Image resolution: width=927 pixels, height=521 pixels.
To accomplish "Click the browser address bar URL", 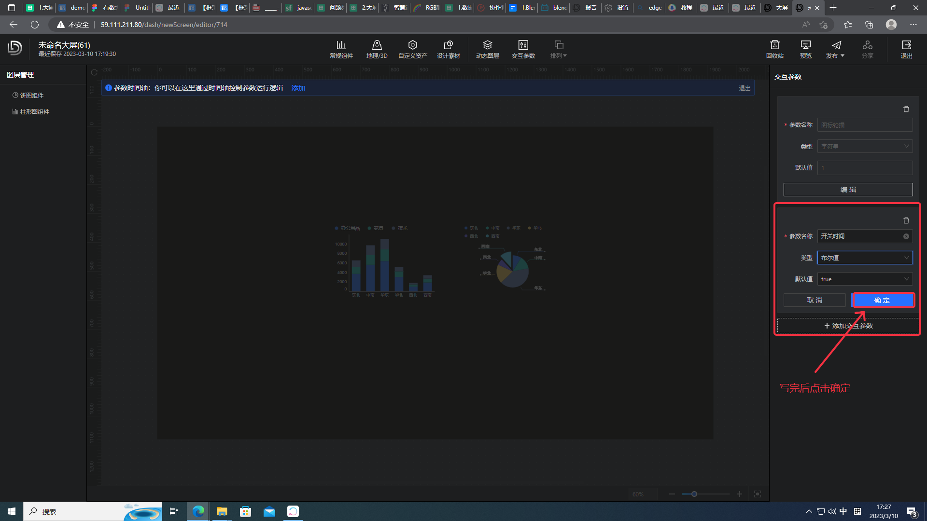I will 164,25.
